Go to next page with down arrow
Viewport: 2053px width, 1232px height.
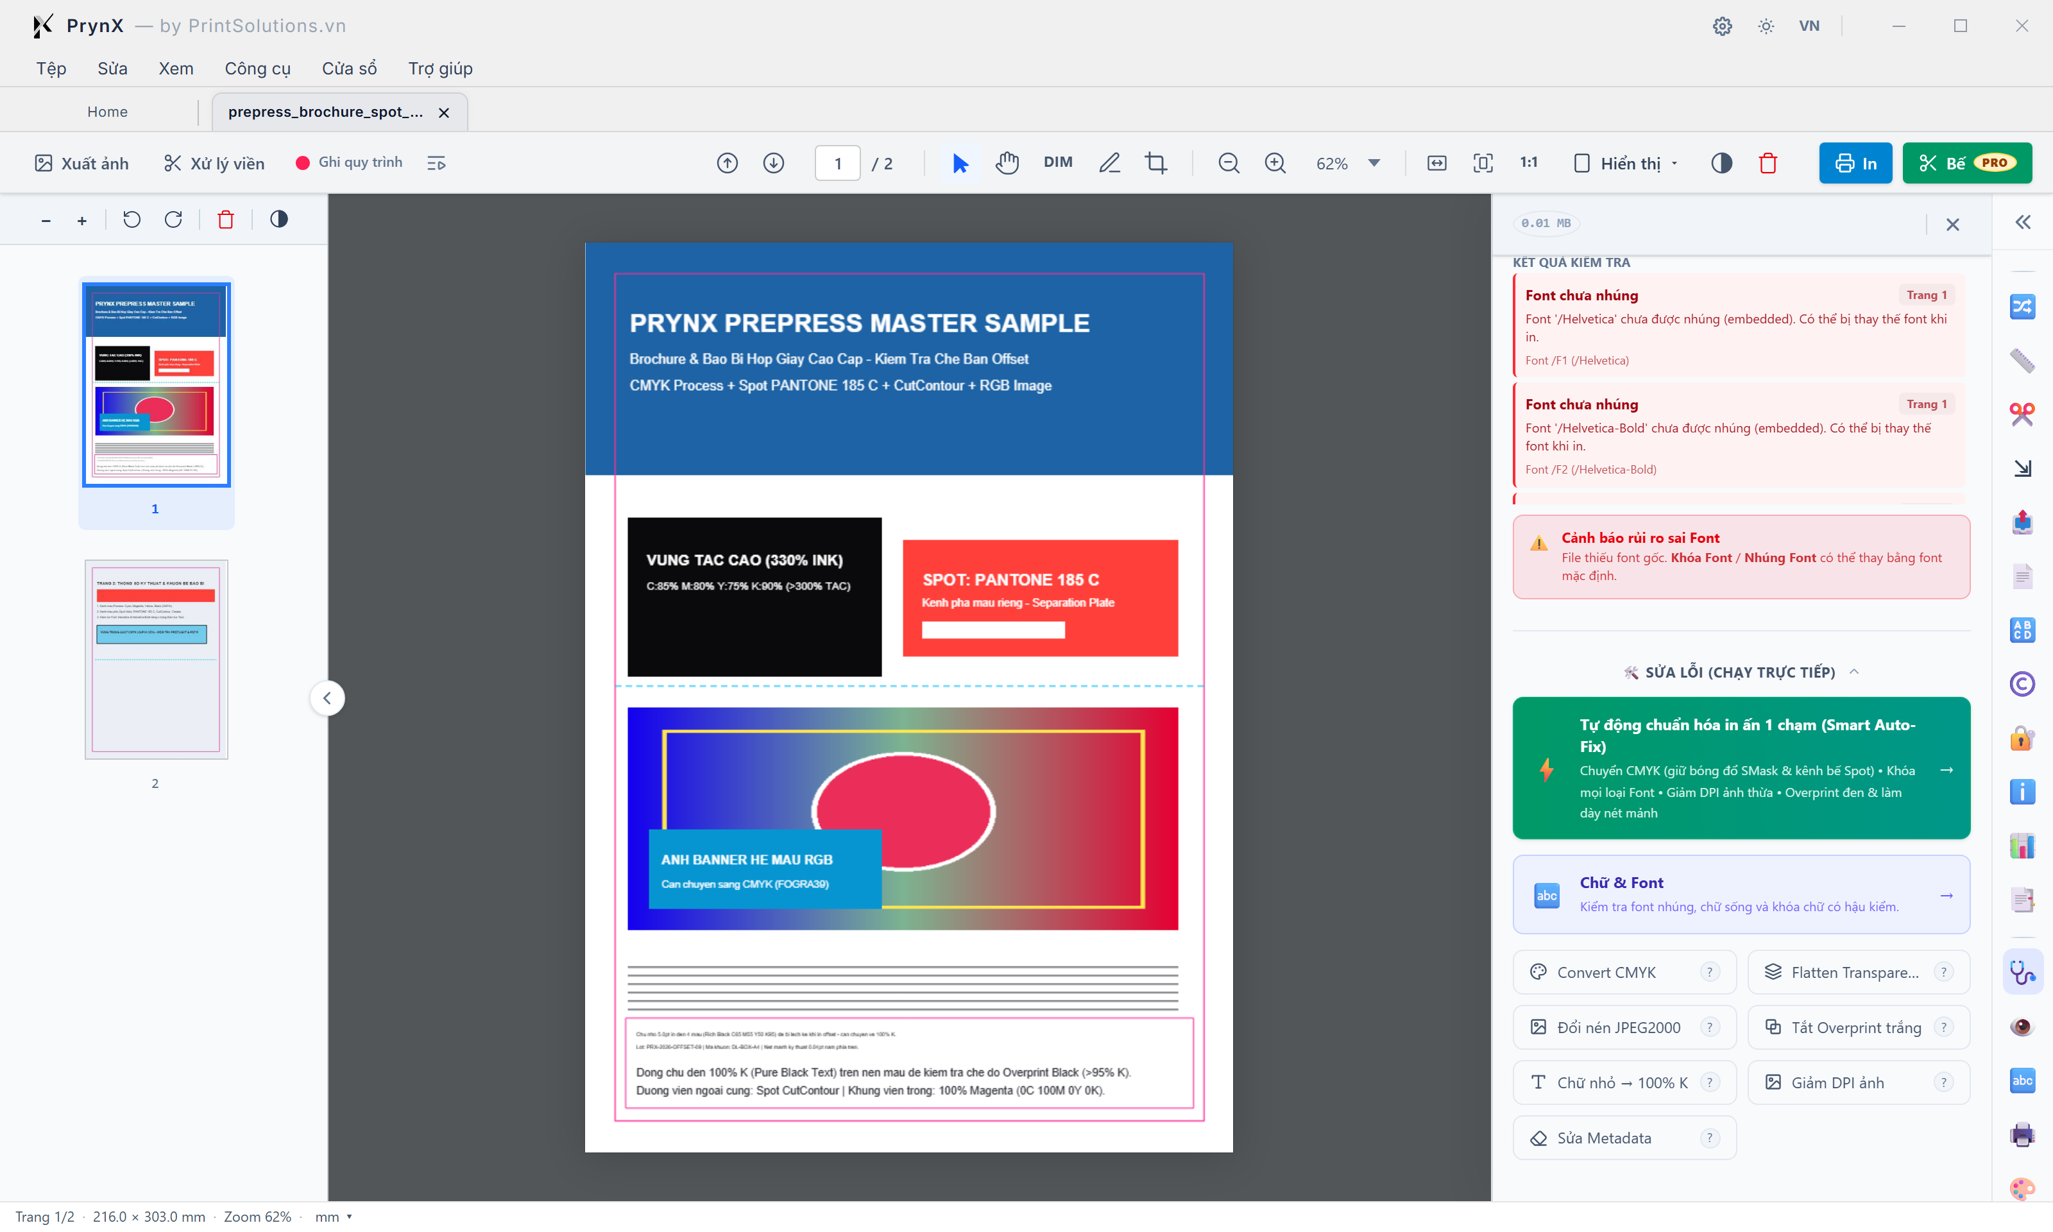pyautogui.click(x=773, y=163)
